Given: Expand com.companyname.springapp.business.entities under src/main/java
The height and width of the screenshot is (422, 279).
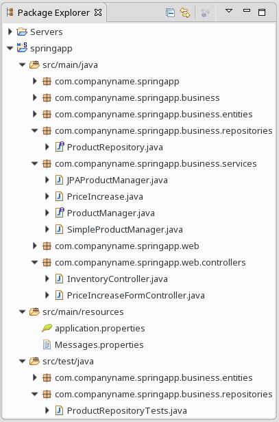Looking at the screenshot, I should pos(35,114).
